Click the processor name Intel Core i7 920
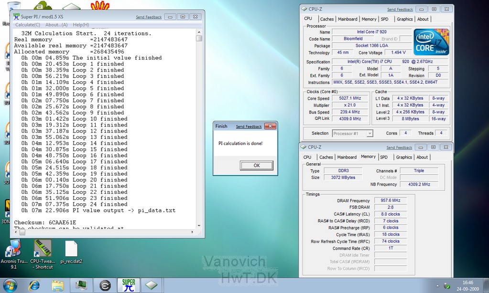The image size is (489, 293). coord(372,32)
